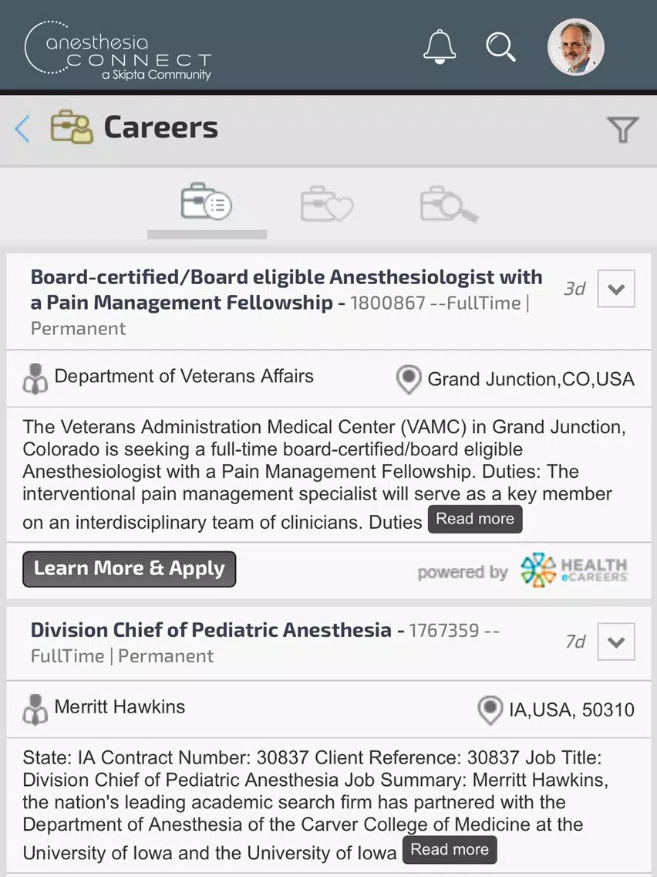Select the job listings briefcase tab

pos(207,202)
